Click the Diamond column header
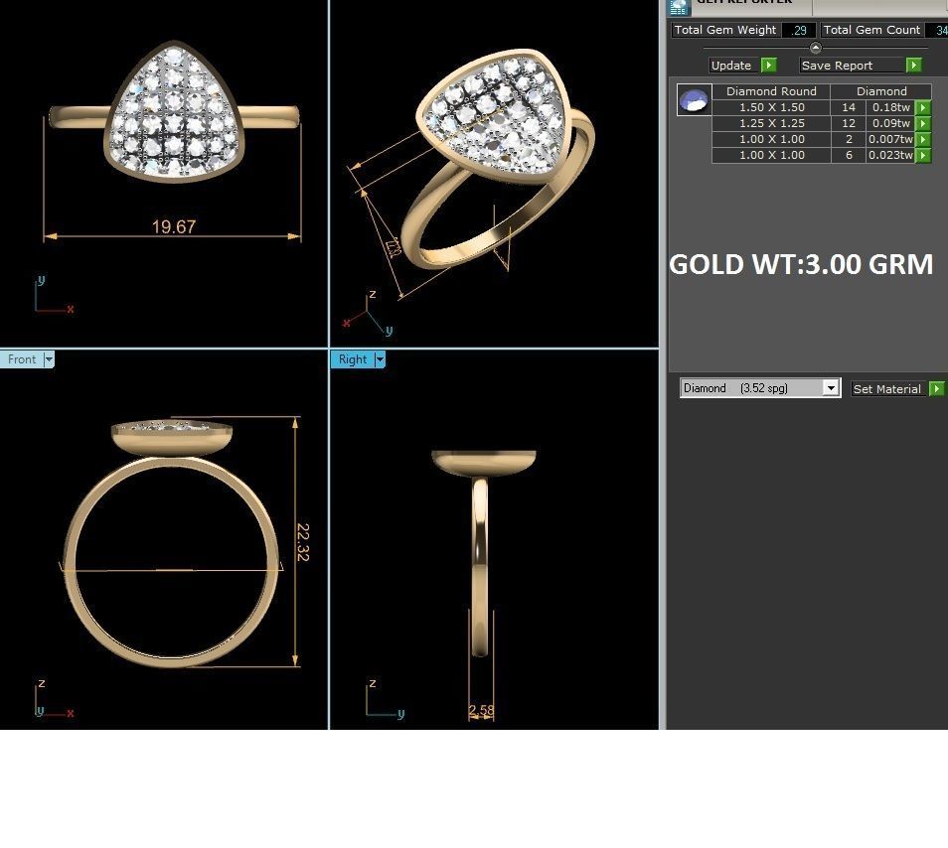The width and height of the screenshot is (948, 848). pos(880,91)
